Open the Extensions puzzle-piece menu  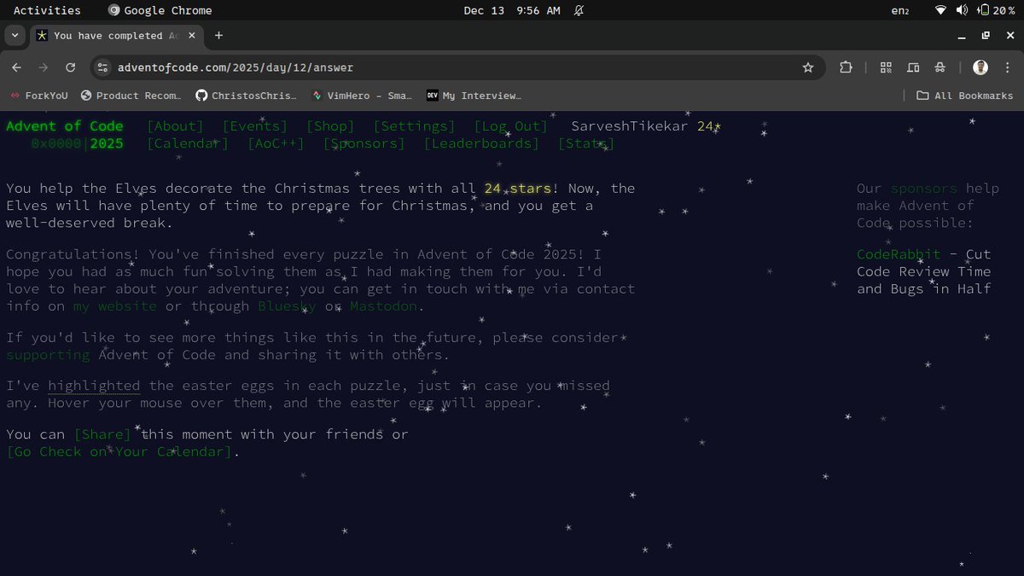coord(846,67)
